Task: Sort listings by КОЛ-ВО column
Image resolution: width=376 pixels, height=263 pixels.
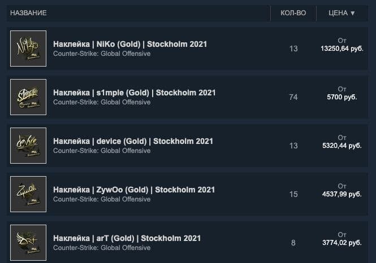Action: pos(293,13)
